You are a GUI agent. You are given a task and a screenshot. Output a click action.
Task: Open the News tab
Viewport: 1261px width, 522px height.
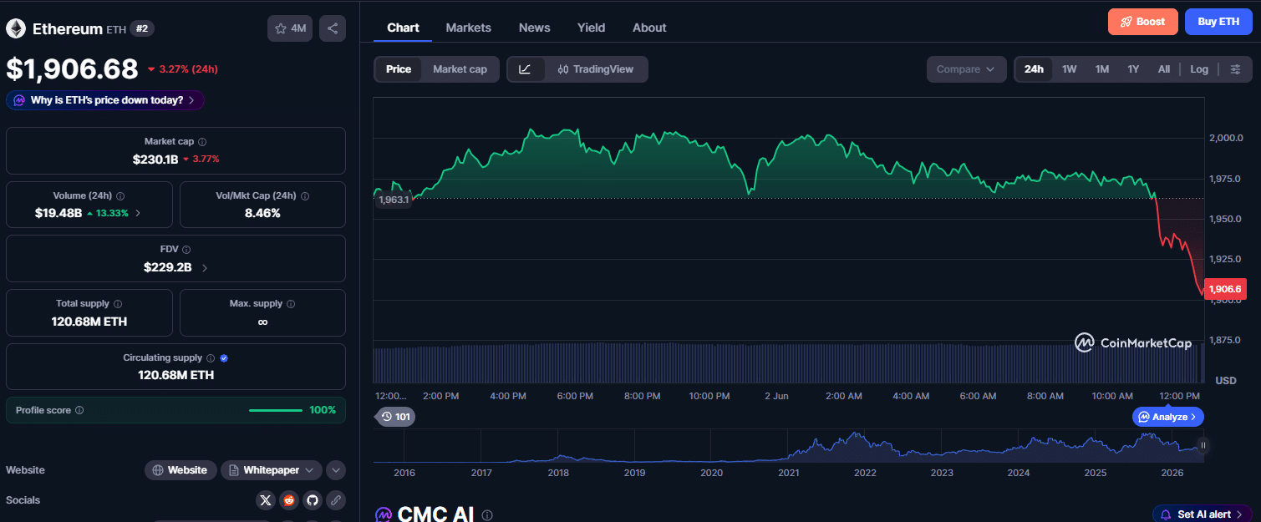pyautogui.click(x=535, y=28)
